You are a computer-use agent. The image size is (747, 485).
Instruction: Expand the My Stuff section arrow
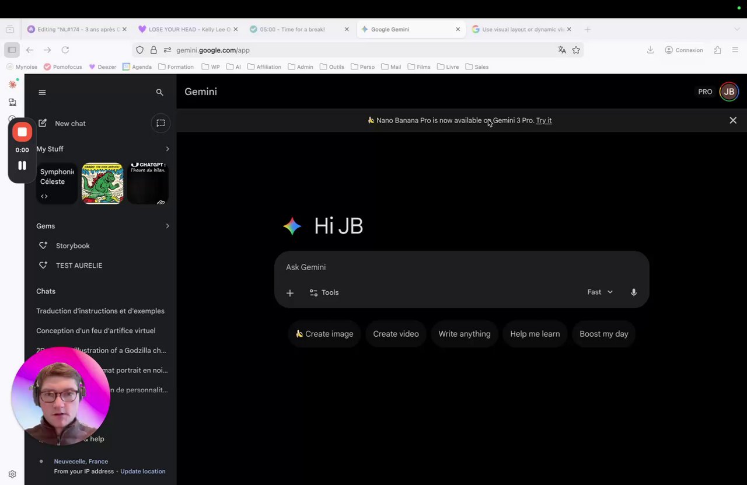[167, 149]
